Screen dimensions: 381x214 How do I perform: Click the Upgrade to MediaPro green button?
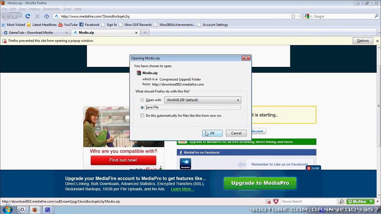[260, 183]
